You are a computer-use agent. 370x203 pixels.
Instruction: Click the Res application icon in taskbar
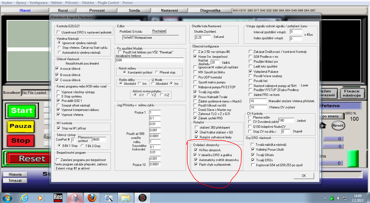tap(58, 197)
